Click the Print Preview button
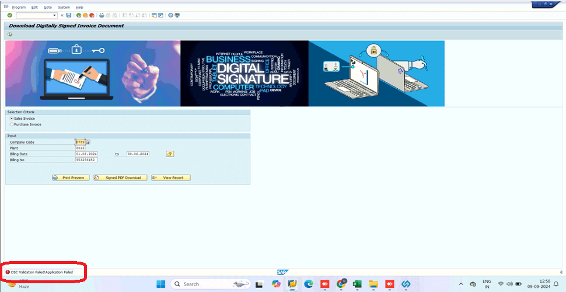 point(71,178)
